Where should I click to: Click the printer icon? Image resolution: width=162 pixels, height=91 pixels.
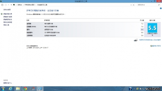(136, 40)
